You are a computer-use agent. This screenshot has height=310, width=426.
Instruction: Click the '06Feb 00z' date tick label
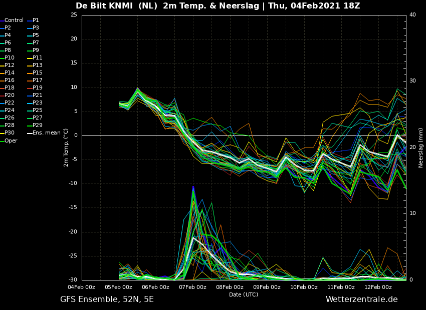click(156, 287)
